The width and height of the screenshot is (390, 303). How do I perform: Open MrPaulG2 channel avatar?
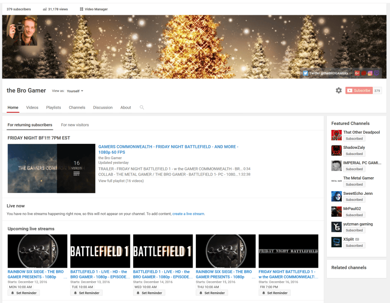point(337,212)
